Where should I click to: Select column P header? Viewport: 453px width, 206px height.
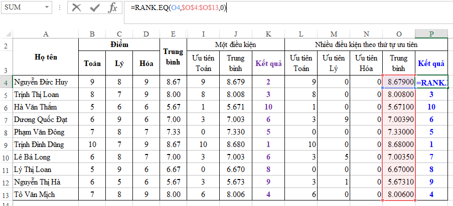click(431, 33)
